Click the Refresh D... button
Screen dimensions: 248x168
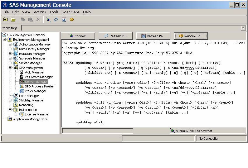116,36
